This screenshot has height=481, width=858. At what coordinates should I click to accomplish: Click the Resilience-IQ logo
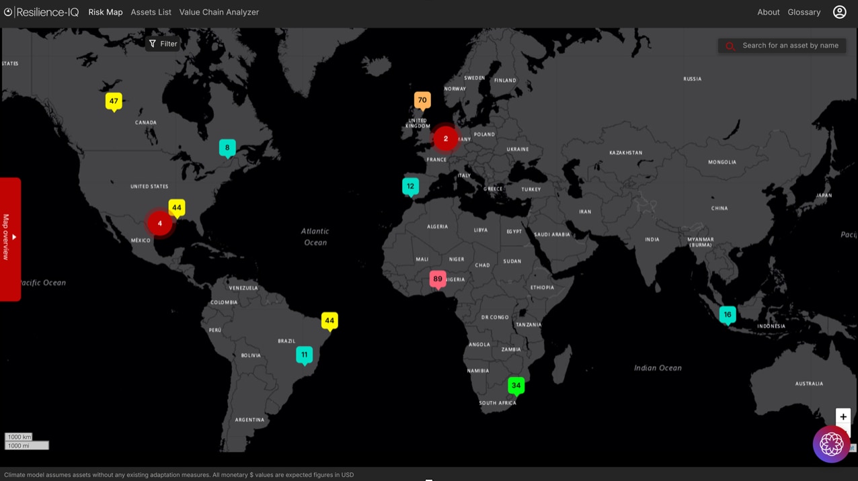click(x=42, y=12)
